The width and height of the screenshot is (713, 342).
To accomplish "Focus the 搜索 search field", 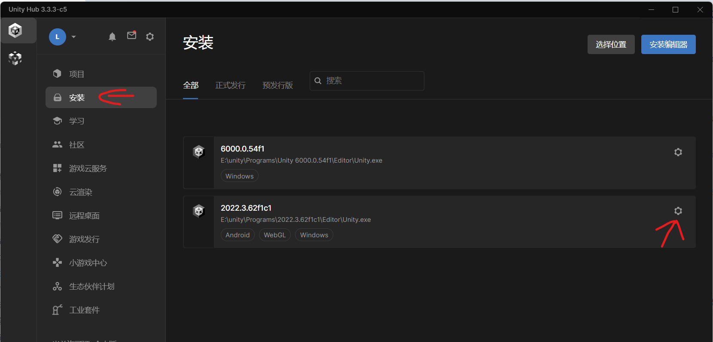I will [x=367, y=81].
